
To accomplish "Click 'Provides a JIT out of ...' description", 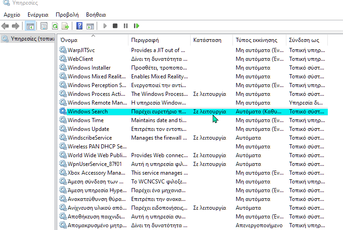I will click(x=158, y=50).
